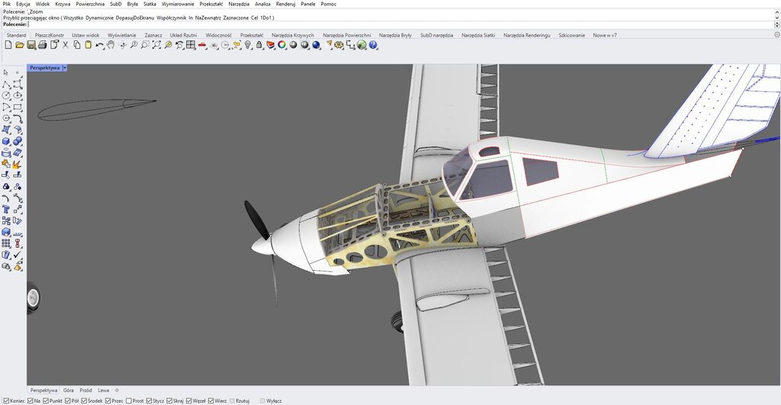Click the Help question mark icon
This screenshot has height=405, width=781.
pos(374,45)
